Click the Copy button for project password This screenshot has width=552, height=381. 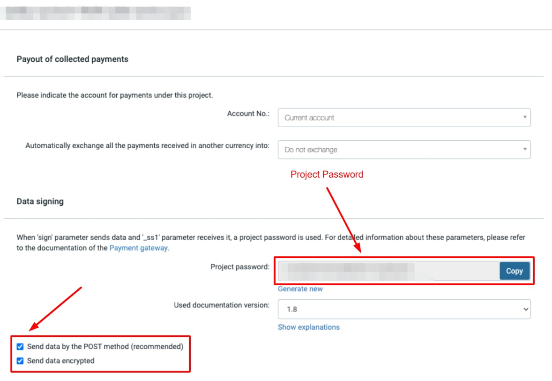[x=514, y=271]
